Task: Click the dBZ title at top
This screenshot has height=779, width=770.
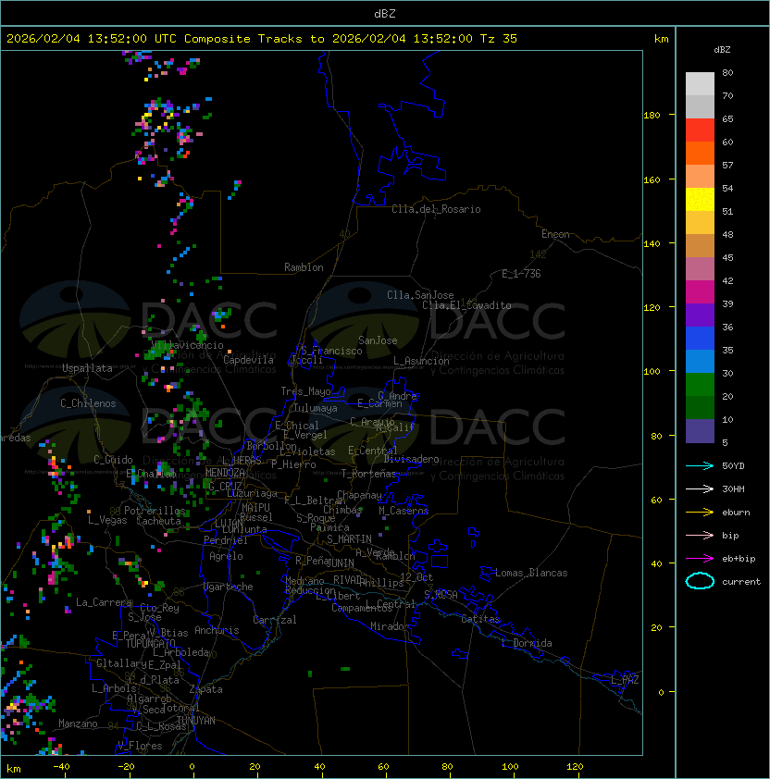Action: pos(385,13)
